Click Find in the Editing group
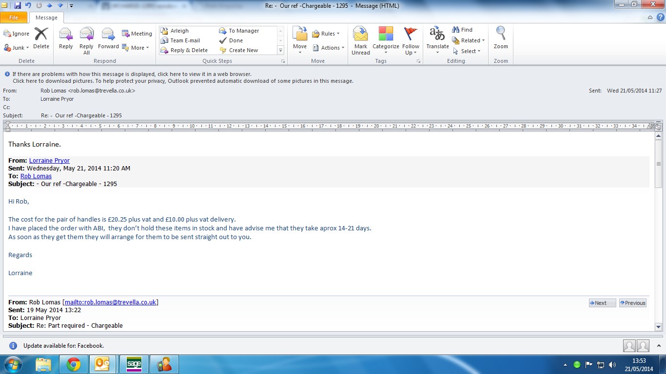Image resolution: width=666 pixels, height=374 pixels. pos(462,30)
